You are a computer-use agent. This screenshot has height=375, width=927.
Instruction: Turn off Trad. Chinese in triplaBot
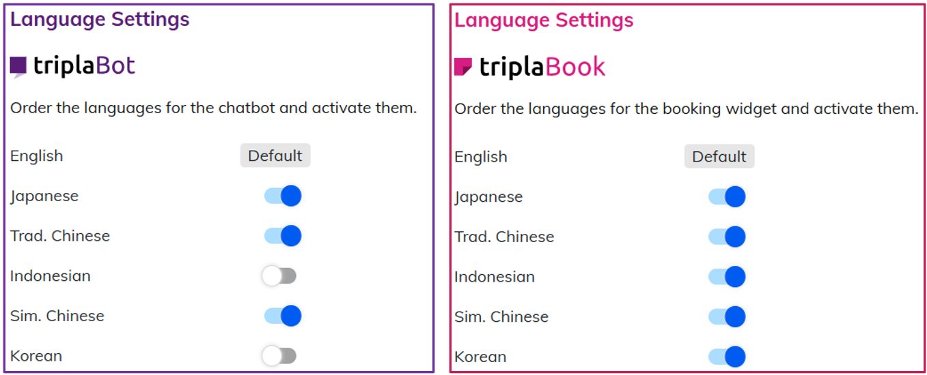[x=282, y=236]
